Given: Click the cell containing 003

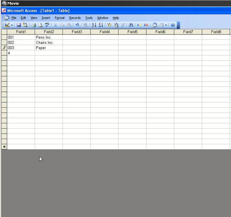Looking at the screenshot, I should click(21, 48).
